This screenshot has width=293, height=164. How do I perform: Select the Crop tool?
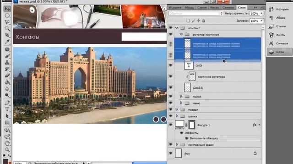7,35
